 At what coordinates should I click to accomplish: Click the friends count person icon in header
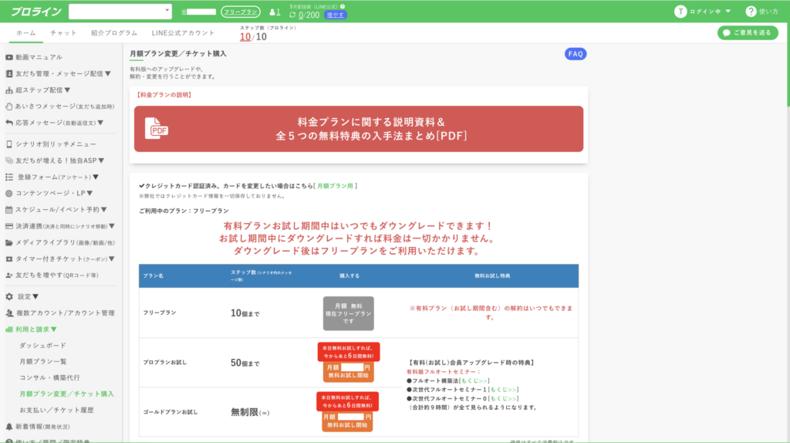(272, 12)
